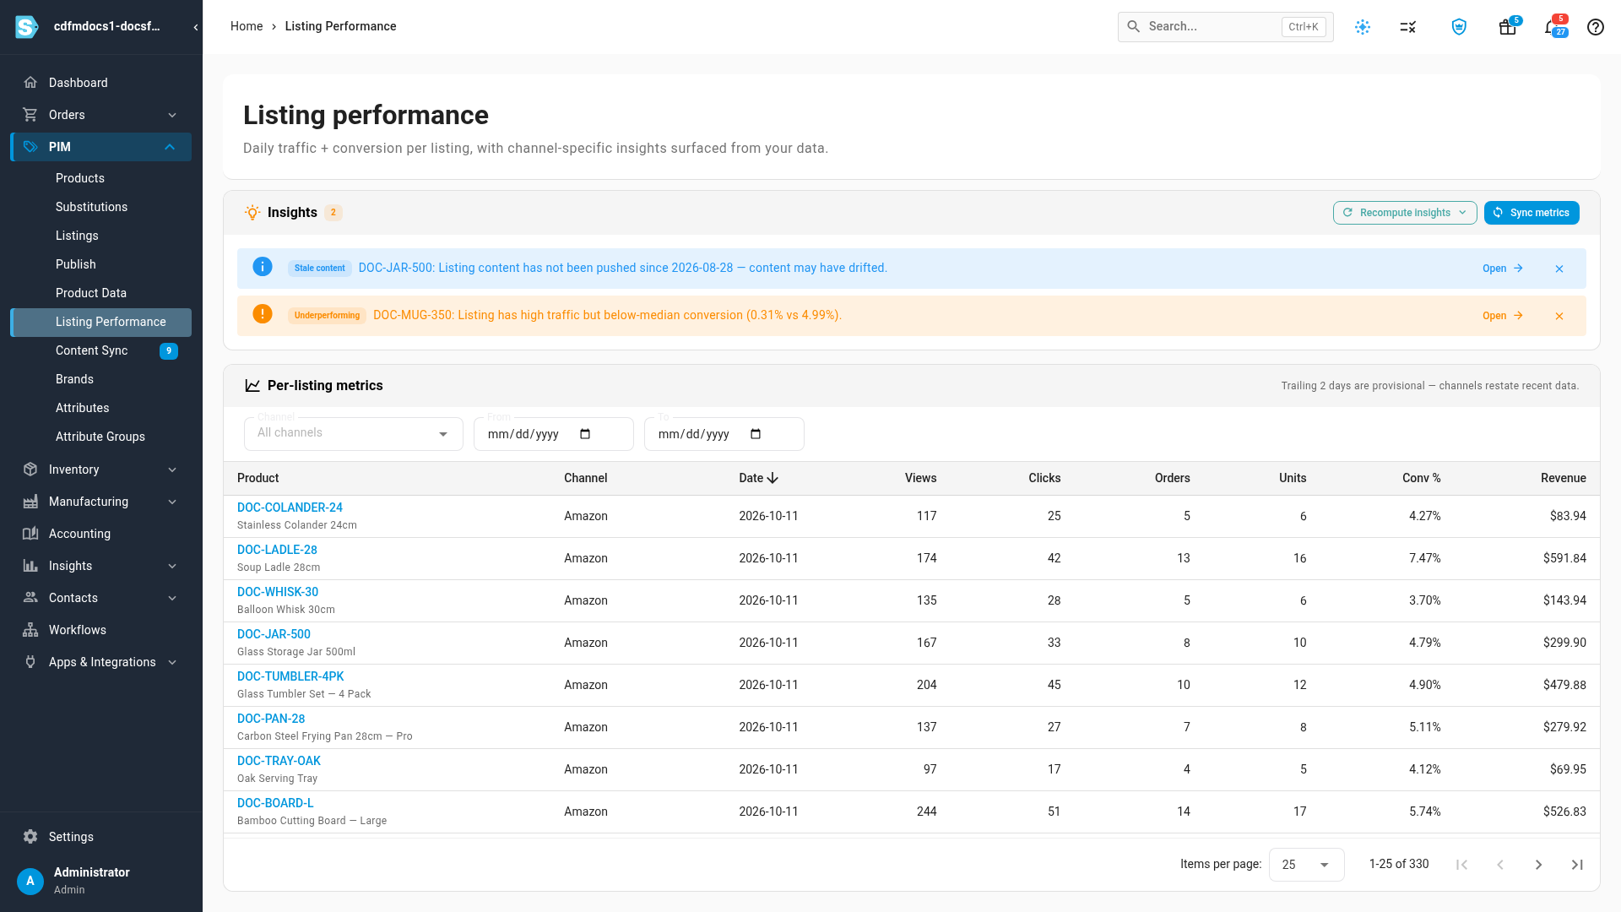Click the To date input field
This screenshot has width=1621, height=912.
point(724,434)
